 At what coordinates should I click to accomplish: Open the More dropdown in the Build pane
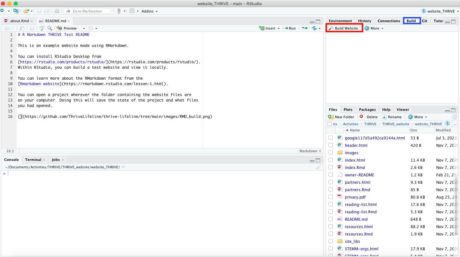click(374, 28)
